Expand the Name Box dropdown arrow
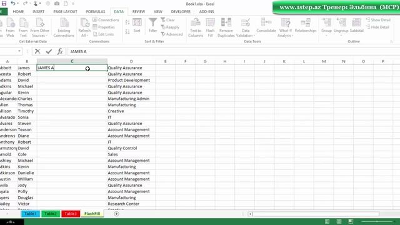The image size is (400, 225). (19, 51)
